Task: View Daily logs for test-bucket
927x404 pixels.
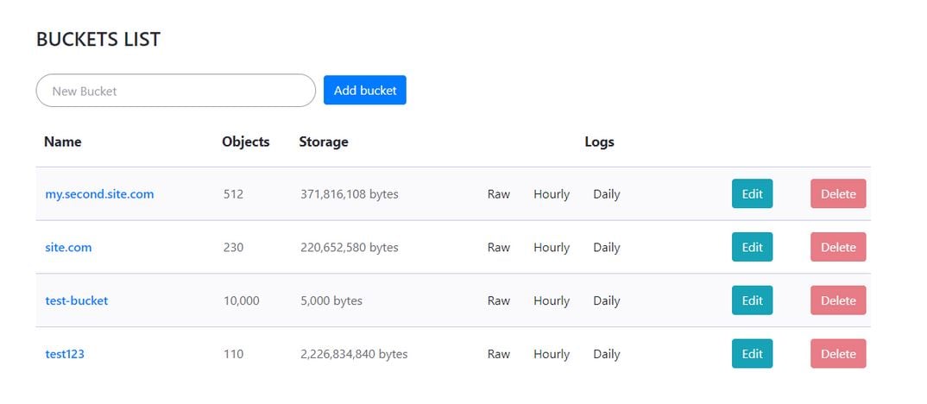Action: click(x=607, y=300)
